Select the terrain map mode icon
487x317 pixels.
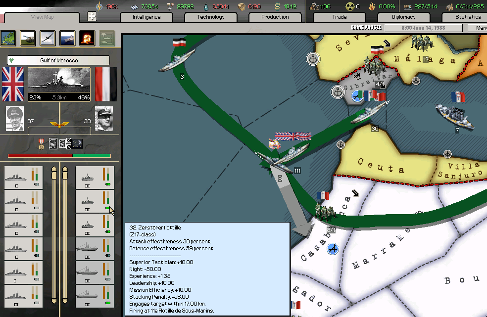click(x=8, y=38)
